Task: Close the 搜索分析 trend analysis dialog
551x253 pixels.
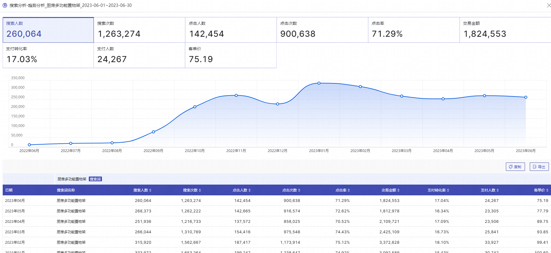Action: [549, 5]
